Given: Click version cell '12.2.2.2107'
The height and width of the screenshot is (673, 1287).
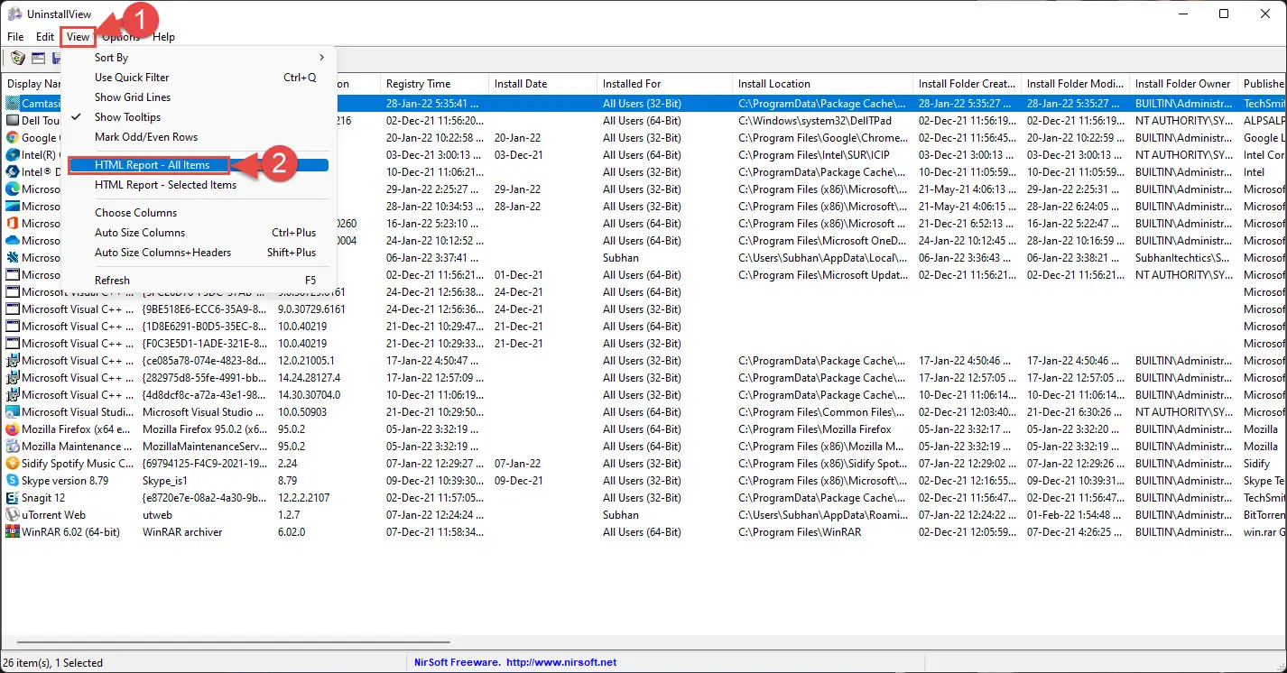Looking at the screenshot, I should tap(304, 498).
